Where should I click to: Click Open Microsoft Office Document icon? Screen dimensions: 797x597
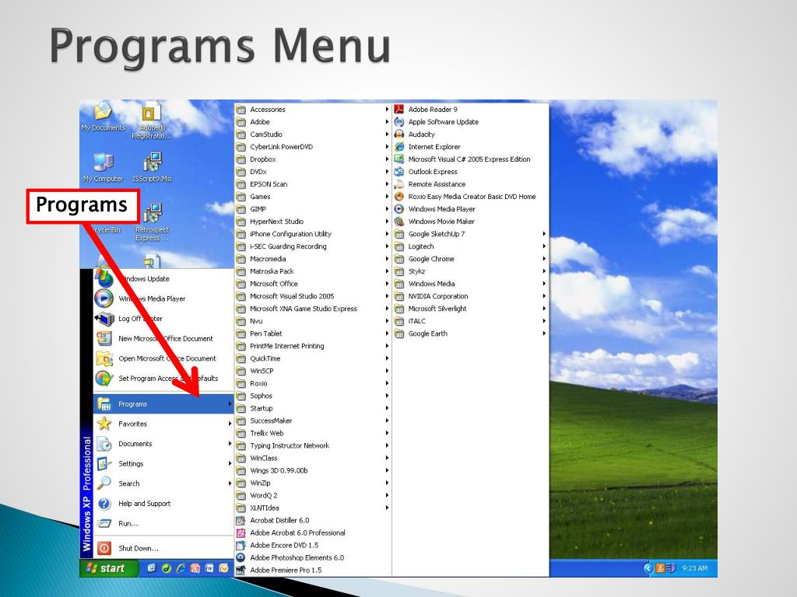(x=104, y=358)
